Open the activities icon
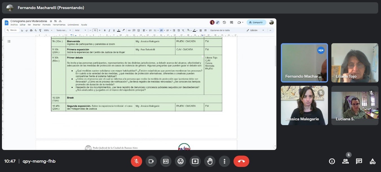 [x=373, y=161]
